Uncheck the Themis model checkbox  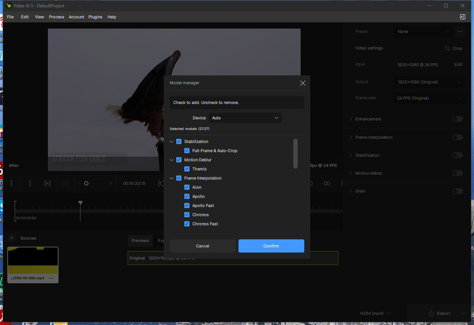(x=187, y=169)
